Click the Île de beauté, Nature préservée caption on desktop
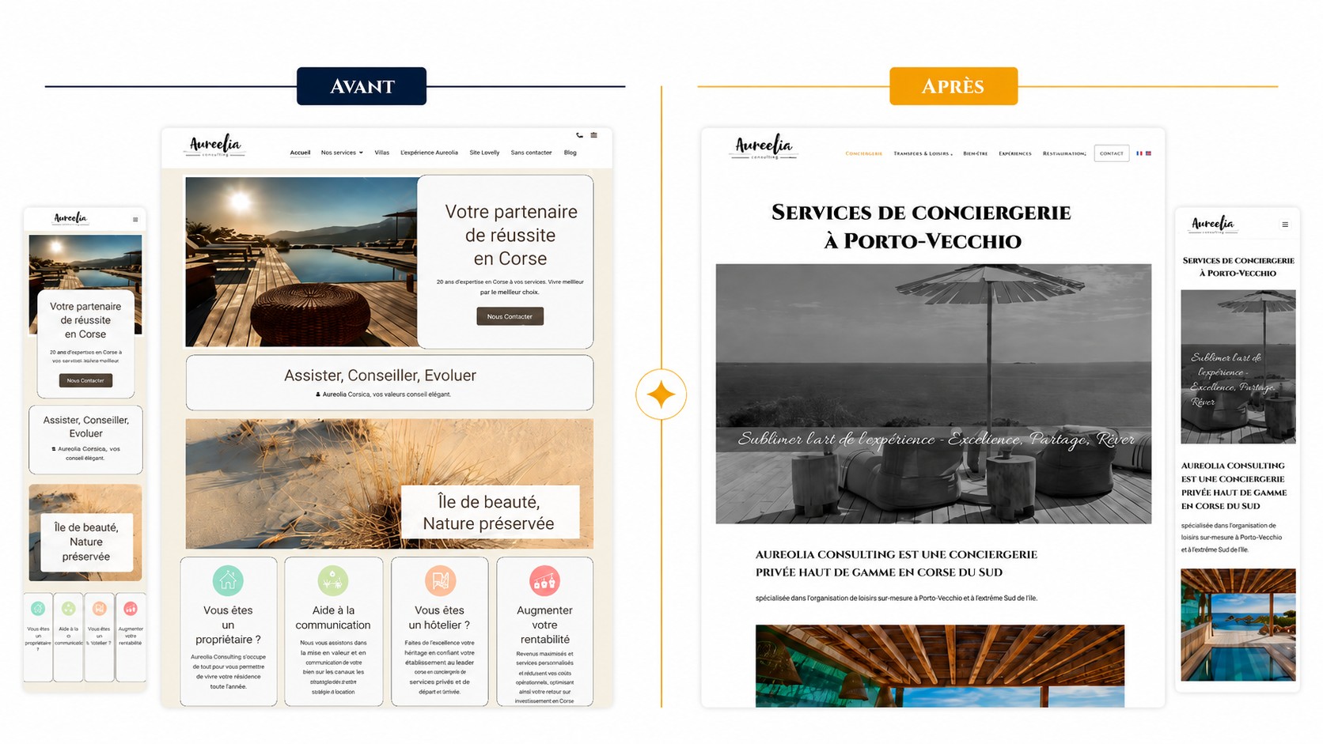Image resolution: width=1323 pixels, height=744 pixels. click(489, 512)
